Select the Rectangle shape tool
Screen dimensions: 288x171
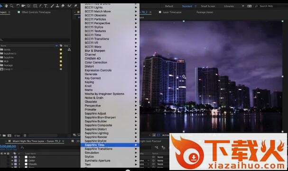(x=35, y=6)
